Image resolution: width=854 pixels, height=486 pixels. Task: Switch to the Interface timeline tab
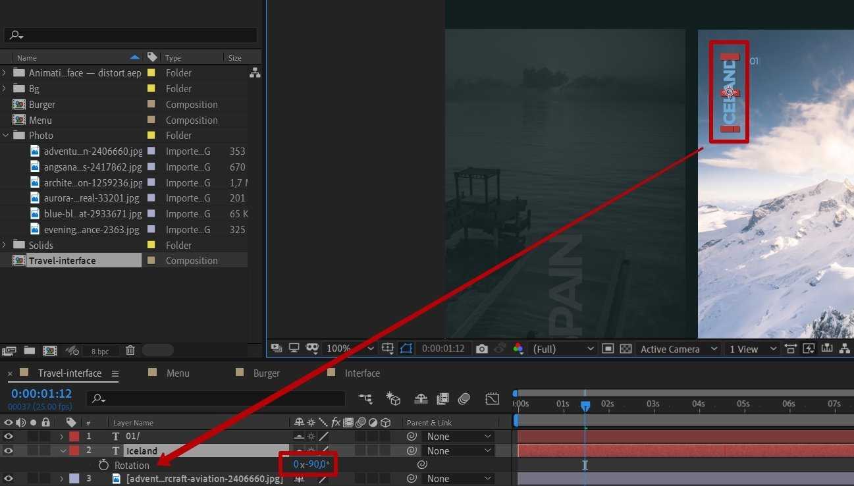(361, 373)
